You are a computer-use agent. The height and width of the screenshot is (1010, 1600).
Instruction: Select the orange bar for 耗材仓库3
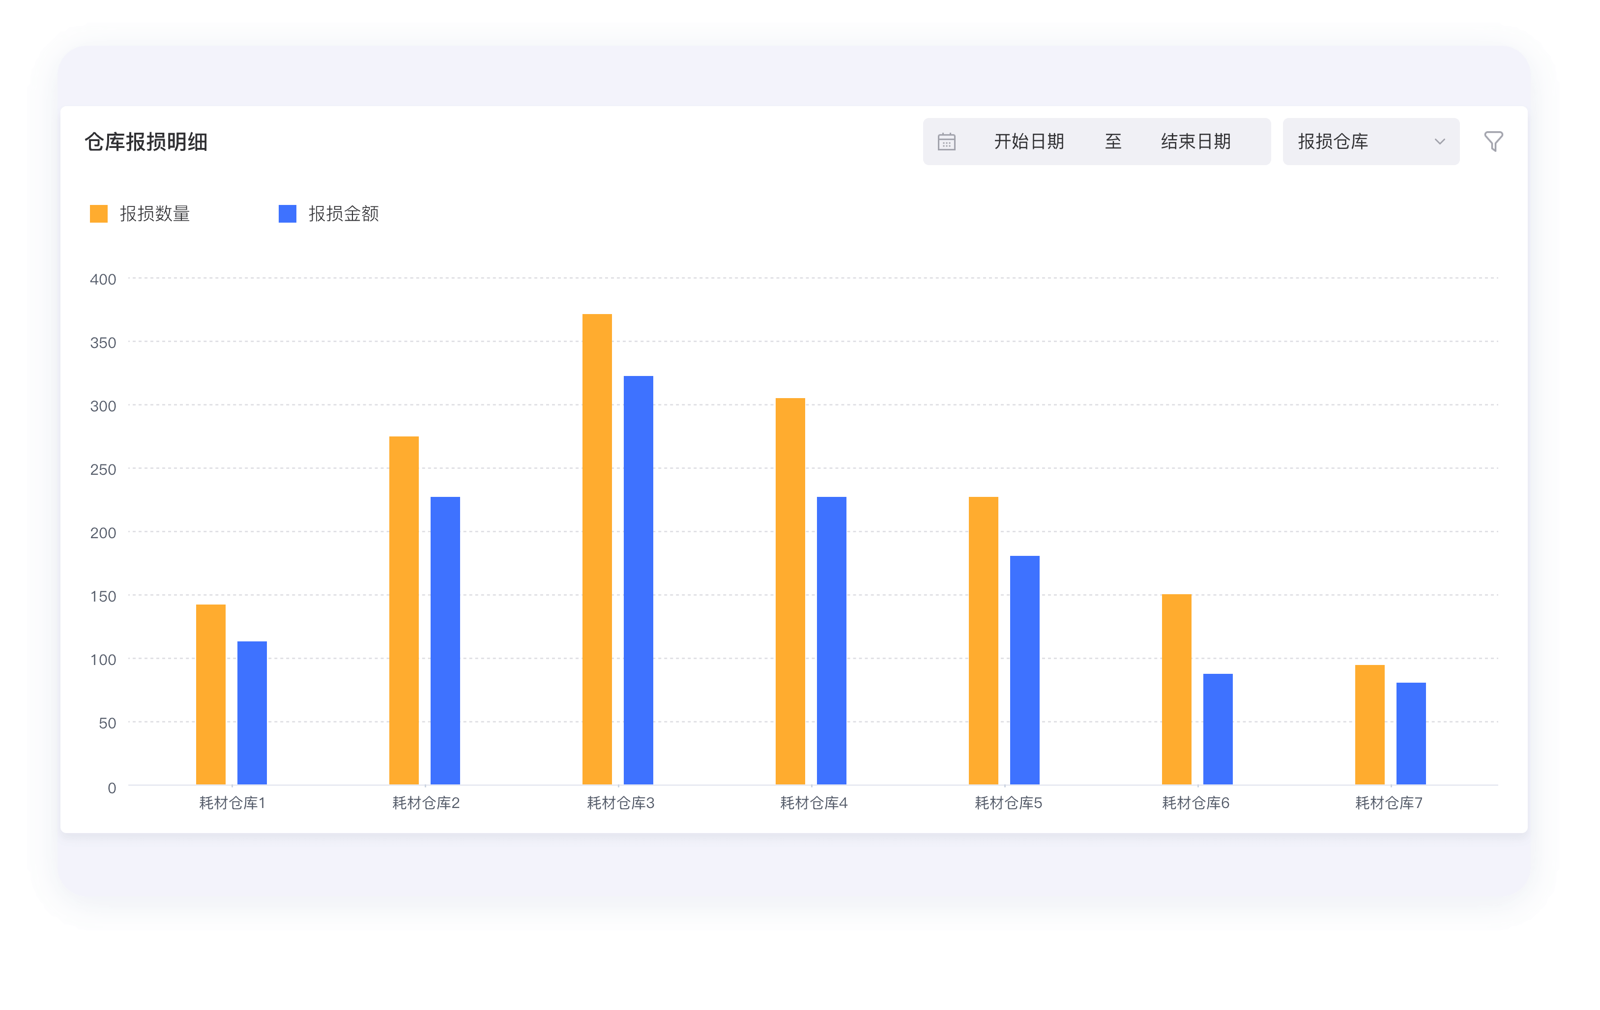(597, 549)
